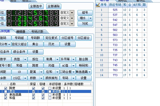Image resolution: width=160 pixels, height=106 pixels.
Task: Switch to the 号码次数 tab
Action: (x=37, y=32)
